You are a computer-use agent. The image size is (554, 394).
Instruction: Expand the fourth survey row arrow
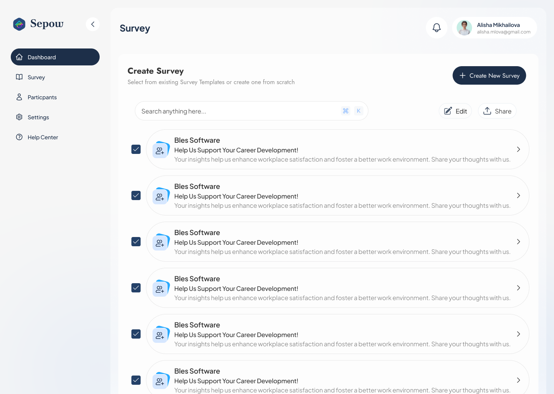pyautogui.click(x=519, y=288)
